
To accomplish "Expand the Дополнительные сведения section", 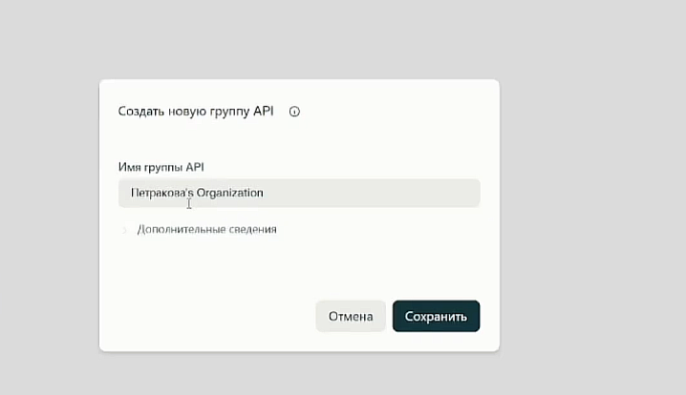I will [x=206, y=230].
